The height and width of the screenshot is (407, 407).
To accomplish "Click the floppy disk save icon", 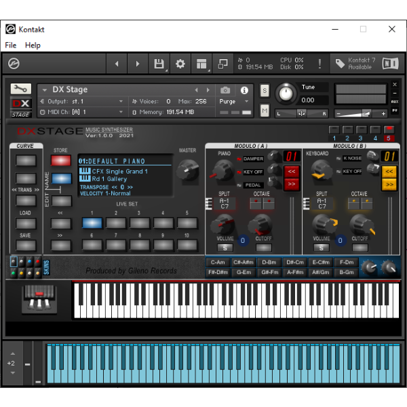I will 159,64.
